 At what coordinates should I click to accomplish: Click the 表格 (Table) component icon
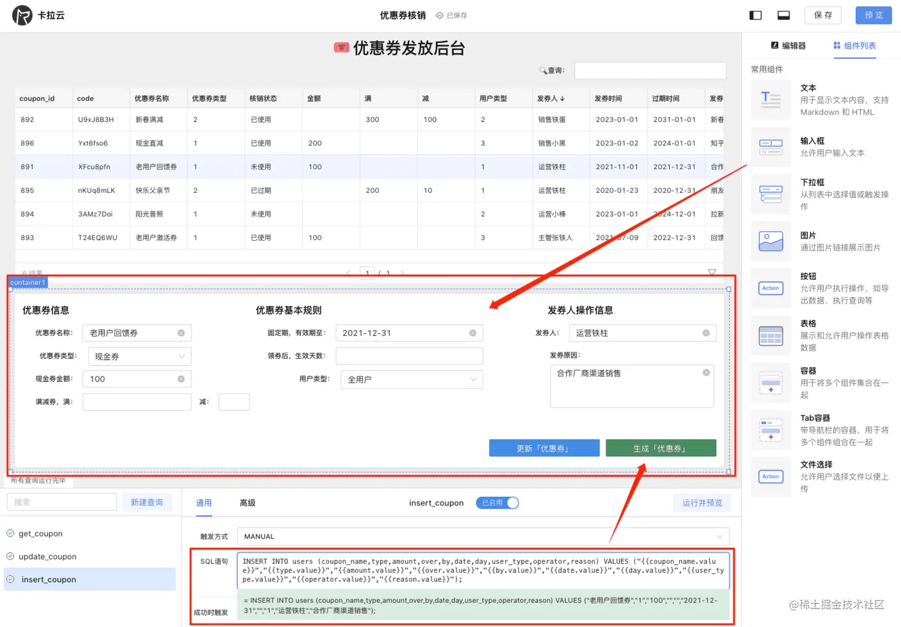pyautogui.click(x=770, y=335)
